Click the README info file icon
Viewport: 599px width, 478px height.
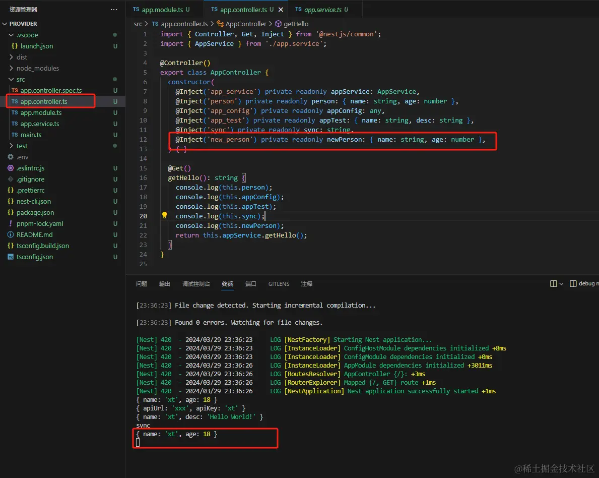click(x=11, y=234)
